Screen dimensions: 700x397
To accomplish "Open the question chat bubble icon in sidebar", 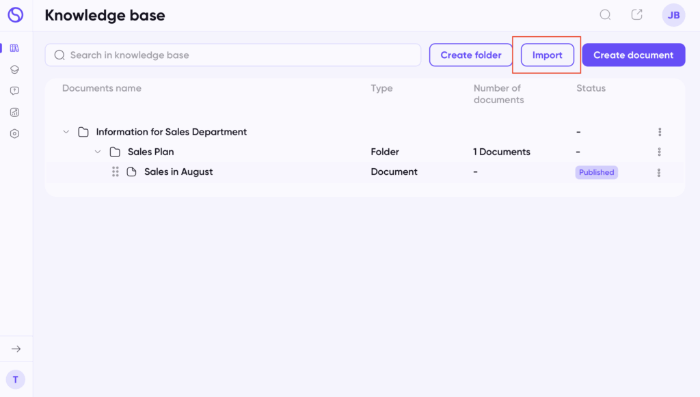I will pyautogui.click(x=15, y=91).
